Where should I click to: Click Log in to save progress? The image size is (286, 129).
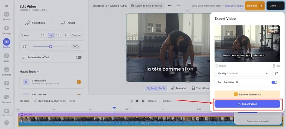pos(147,6)
